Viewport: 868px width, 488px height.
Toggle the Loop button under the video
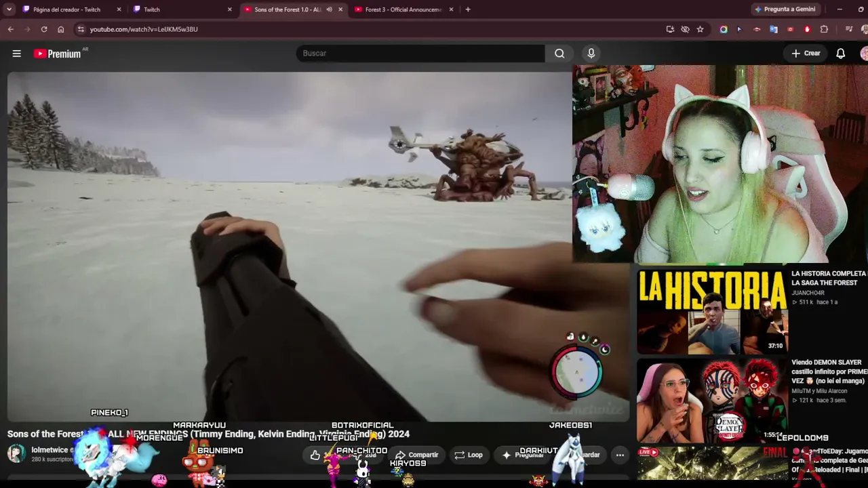click(469, 455)
